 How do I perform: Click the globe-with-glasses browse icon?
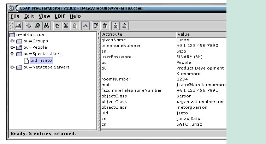38,26
